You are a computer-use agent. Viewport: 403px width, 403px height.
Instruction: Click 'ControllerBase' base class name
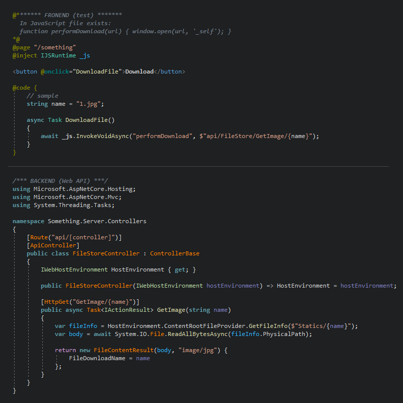(x=174, y=253)
